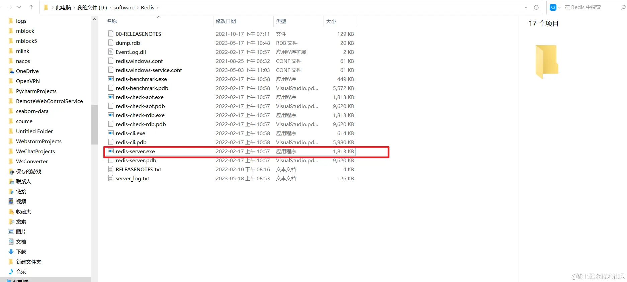The height and width of the screenshot is (282, 627).
Task: Open mblock folder in navigation pane
Action: tap(25, 31)
